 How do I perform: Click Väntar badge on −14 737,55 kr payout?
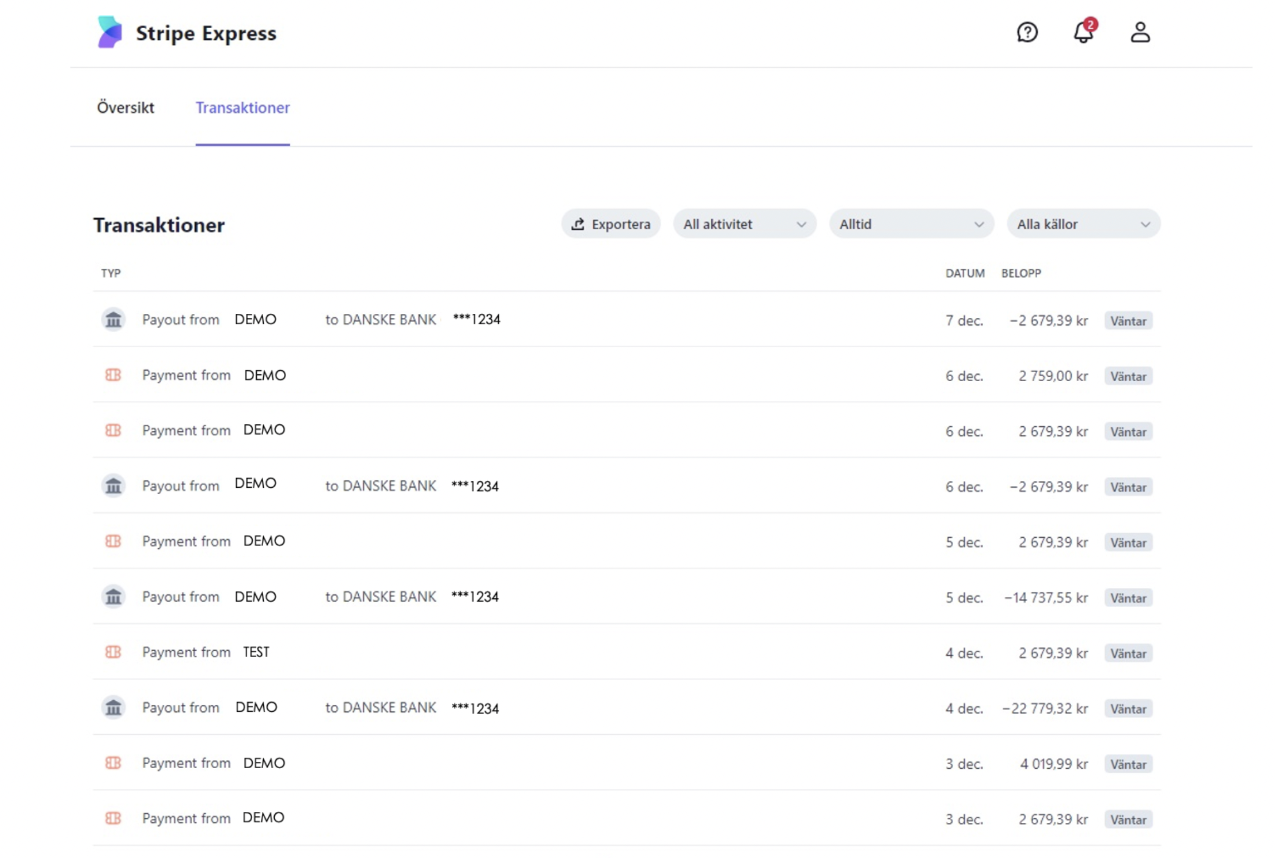pyautogui.click(x=1129, y=598)
